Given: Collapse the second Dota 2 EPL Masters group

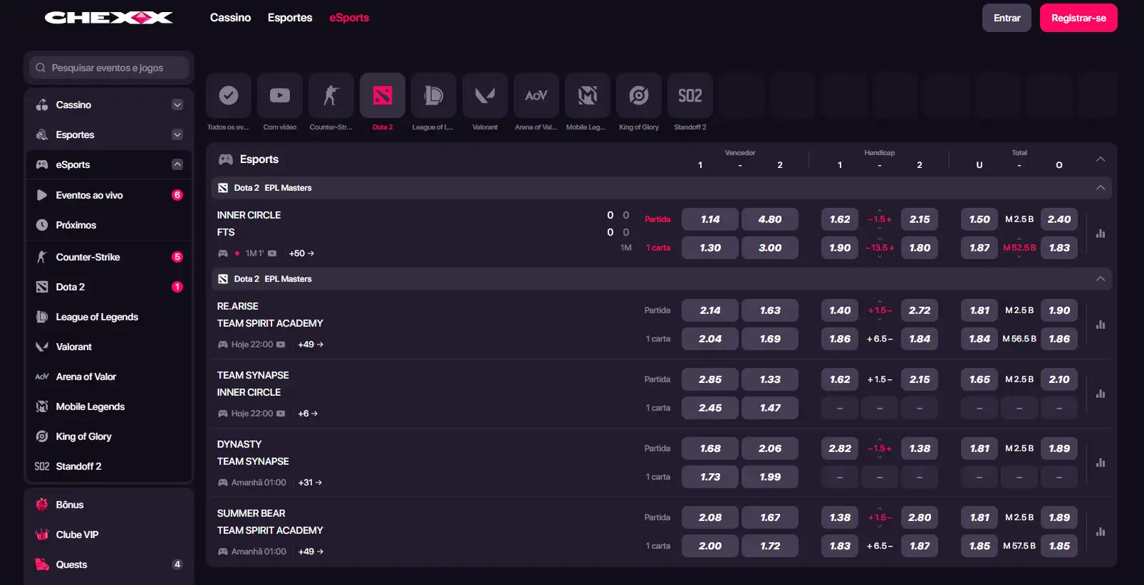Looking at the screenshot, I should click(x=1101, y=279).
